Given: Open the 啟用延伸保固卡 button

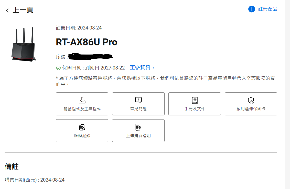Looking at the screenshot, I should tap(251, 104).
